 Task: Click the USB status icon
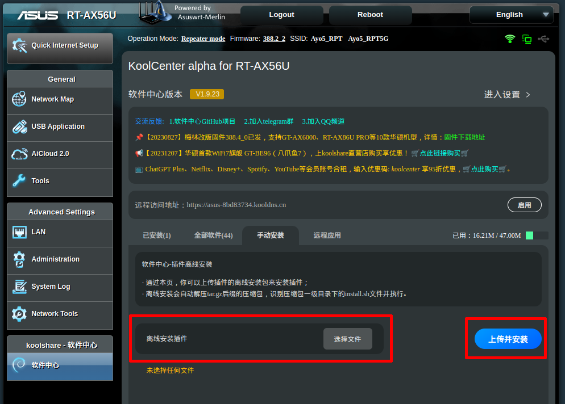pyautogui.click(x=543, y=39)
